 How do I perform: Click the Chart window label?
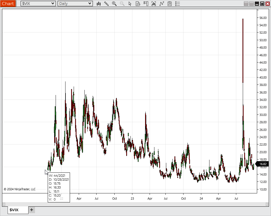pyautogui.click(x=8, y=3)
